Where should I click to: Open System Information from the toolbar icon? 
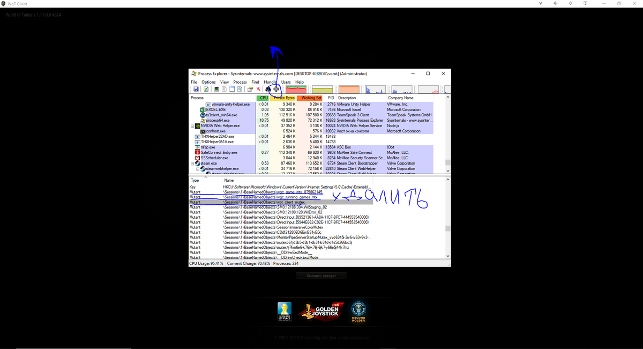pyautogui.click(x=216, y=89)
